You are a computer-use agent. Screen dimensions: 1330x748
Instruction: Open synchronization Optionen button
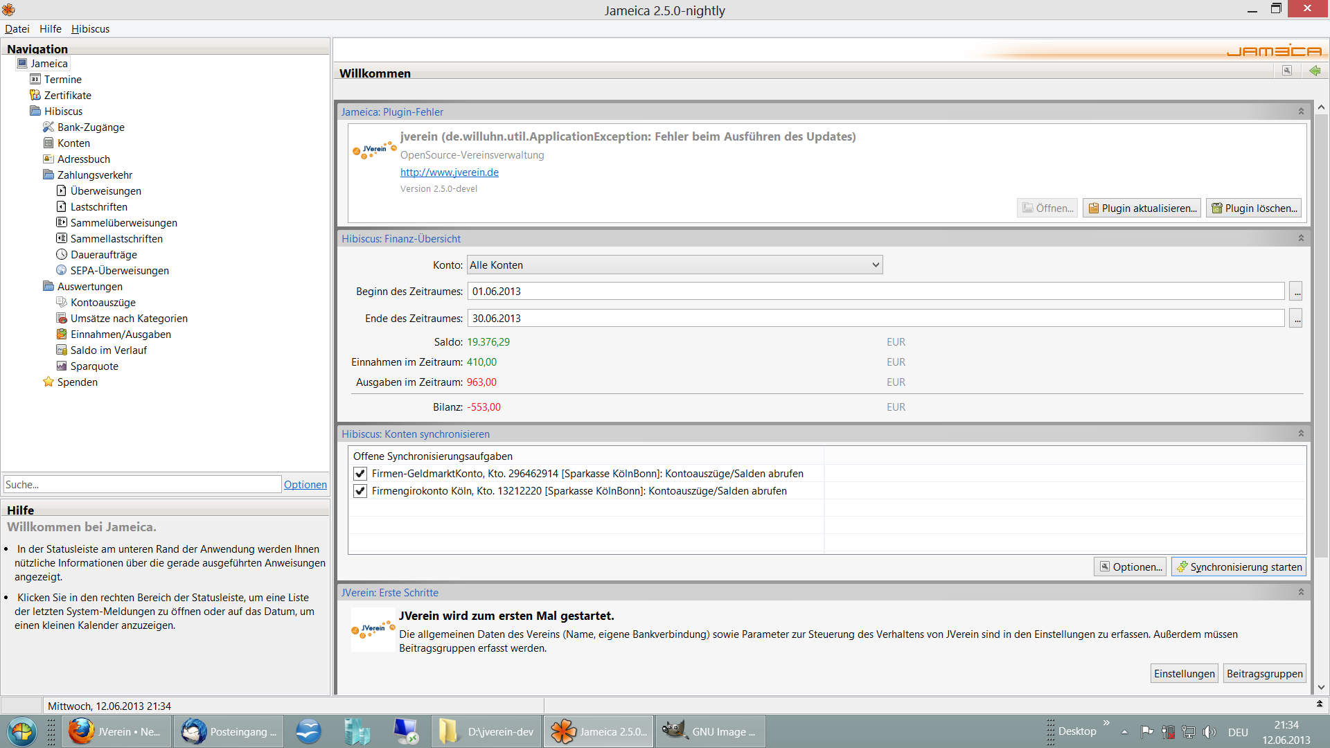coord(1130,567)
